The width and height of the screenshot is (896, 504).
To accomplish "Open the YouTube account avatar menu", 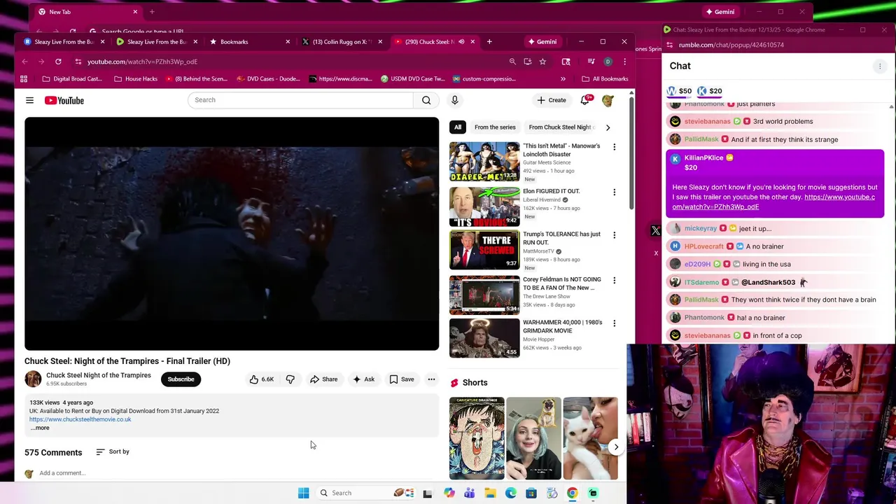I will 608,100.
